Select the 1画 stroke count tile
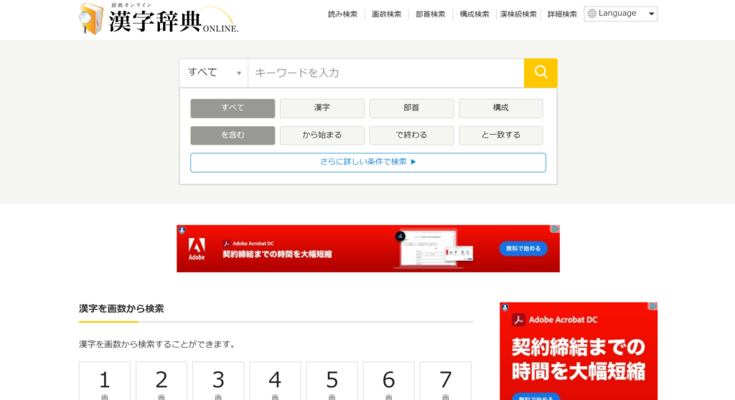This screenshot has height=400, width=735. (105, 381)
